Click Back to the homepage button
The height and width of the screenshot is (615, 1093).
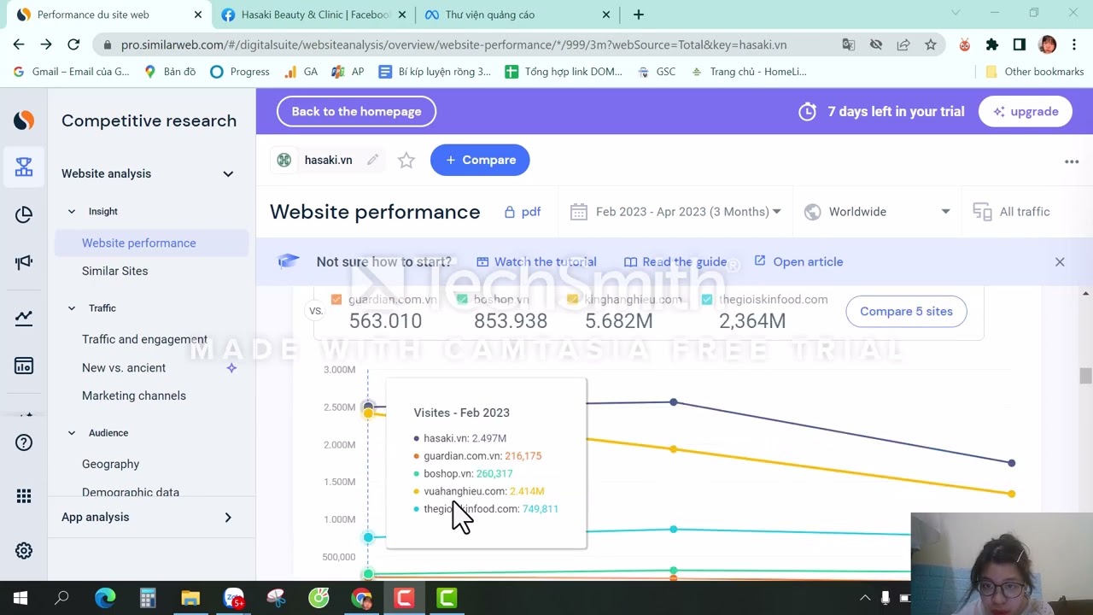356,111
